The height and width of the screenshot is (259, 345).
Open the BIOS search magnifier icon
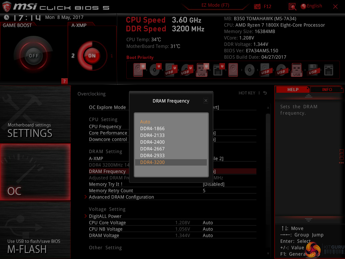pyautogui.click(x=292, y=7)
